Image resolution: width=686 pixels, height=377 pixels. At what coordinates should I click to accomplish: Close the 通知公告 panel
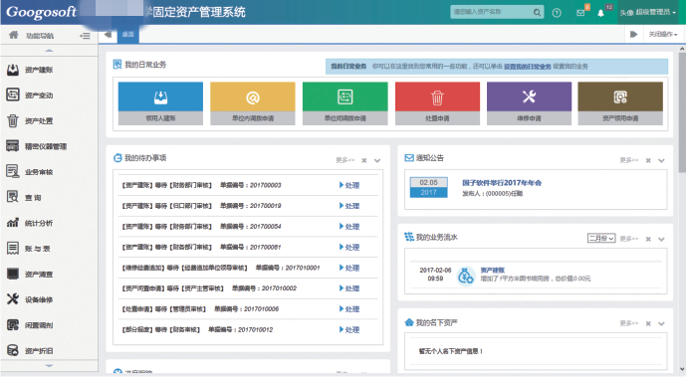(x=648, y=161)
